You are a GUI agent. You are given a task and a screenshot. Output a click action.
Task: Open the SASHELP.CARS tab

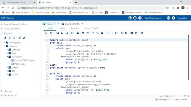pos(72,24)
